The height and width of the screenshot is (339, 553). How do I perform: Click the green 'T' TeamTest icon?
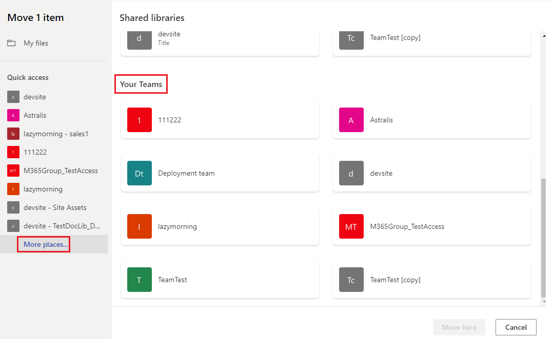[140, 280]
